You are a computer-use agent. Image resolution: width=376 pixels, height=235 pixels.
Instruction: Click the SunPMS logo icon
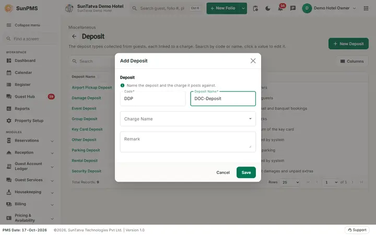[x=9, y=8]
